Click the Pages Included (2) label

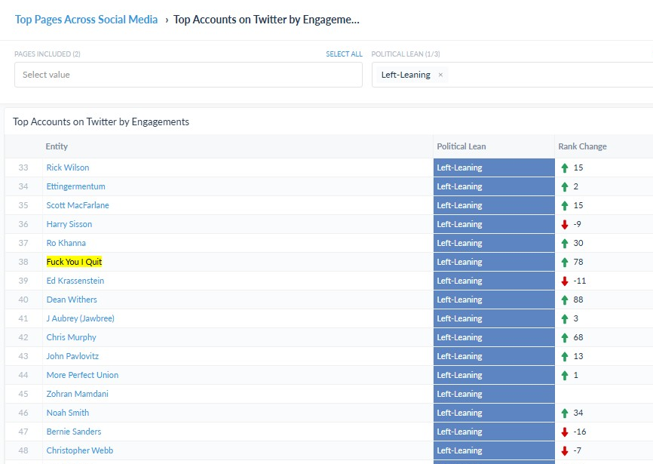pos(48,54)
